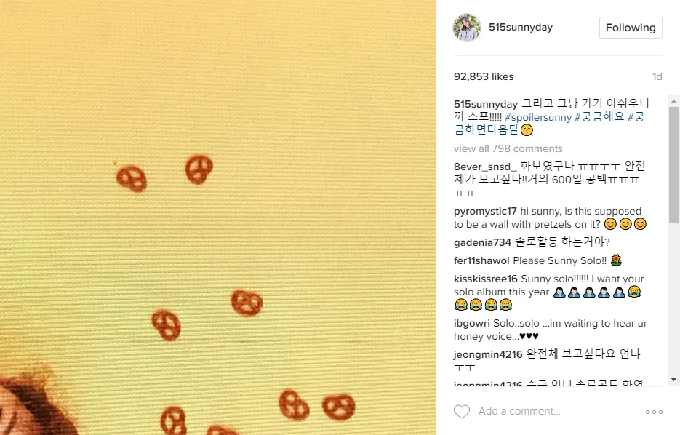The image size is (680, 435).
Task: Expand view all 798 comments
Action: tap(508, 149)
